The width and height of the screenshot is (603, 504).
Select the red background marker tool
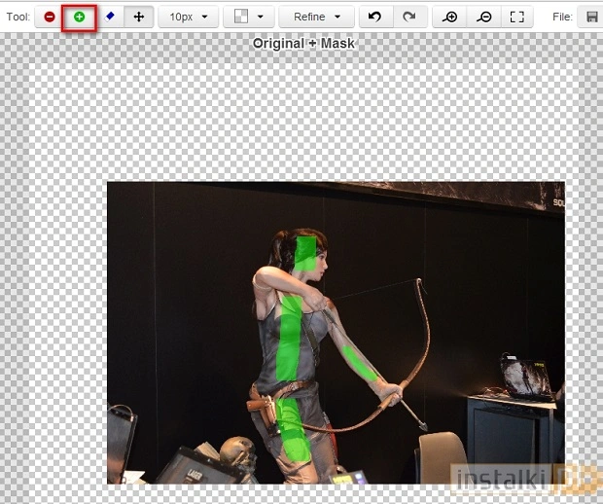pos(50,17)
